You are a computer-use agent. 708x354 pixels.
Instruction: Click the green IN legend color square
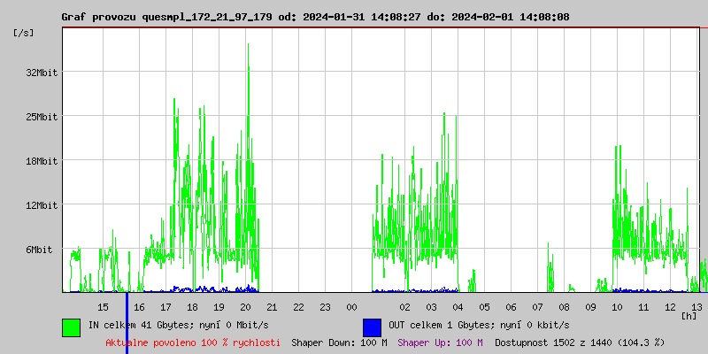[71, 327]
